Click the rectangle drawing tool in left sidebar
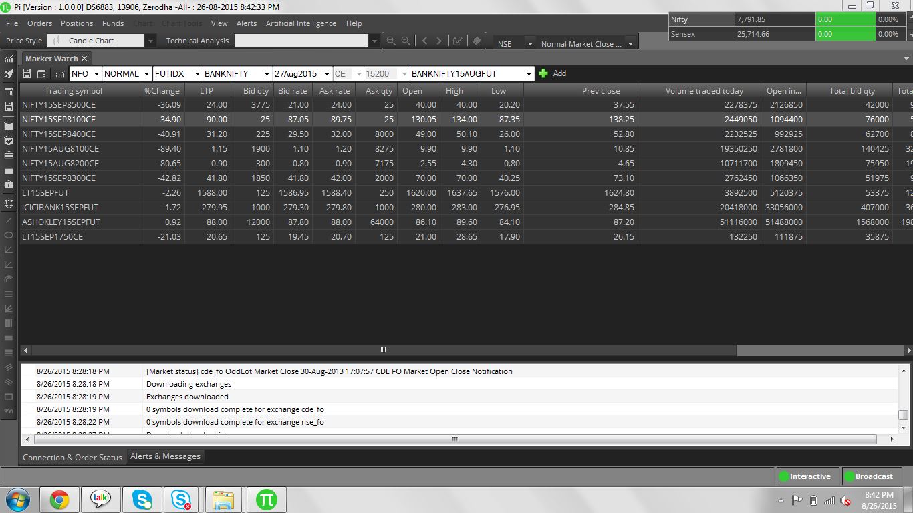Image resolution: width=913 pixels, height=513 pixels. [9, 397]
